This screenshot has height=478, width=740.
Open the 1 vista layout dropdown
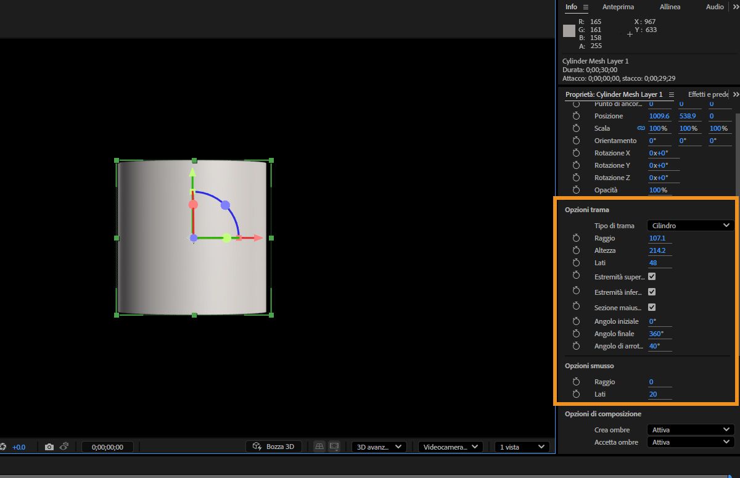point(522,447)
